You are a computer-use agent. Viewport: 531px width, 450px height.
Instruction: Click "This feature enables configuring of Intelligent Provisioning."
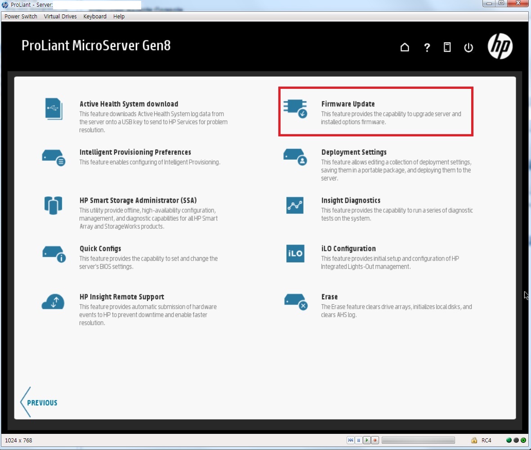click(x=150, y=162)
